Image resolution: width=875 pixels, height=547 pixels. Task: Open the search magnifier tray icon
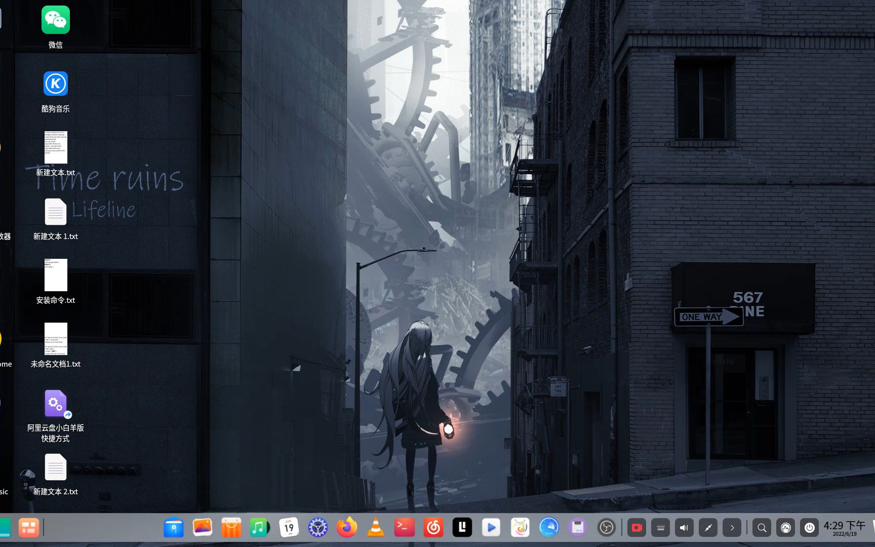point(762,528)
